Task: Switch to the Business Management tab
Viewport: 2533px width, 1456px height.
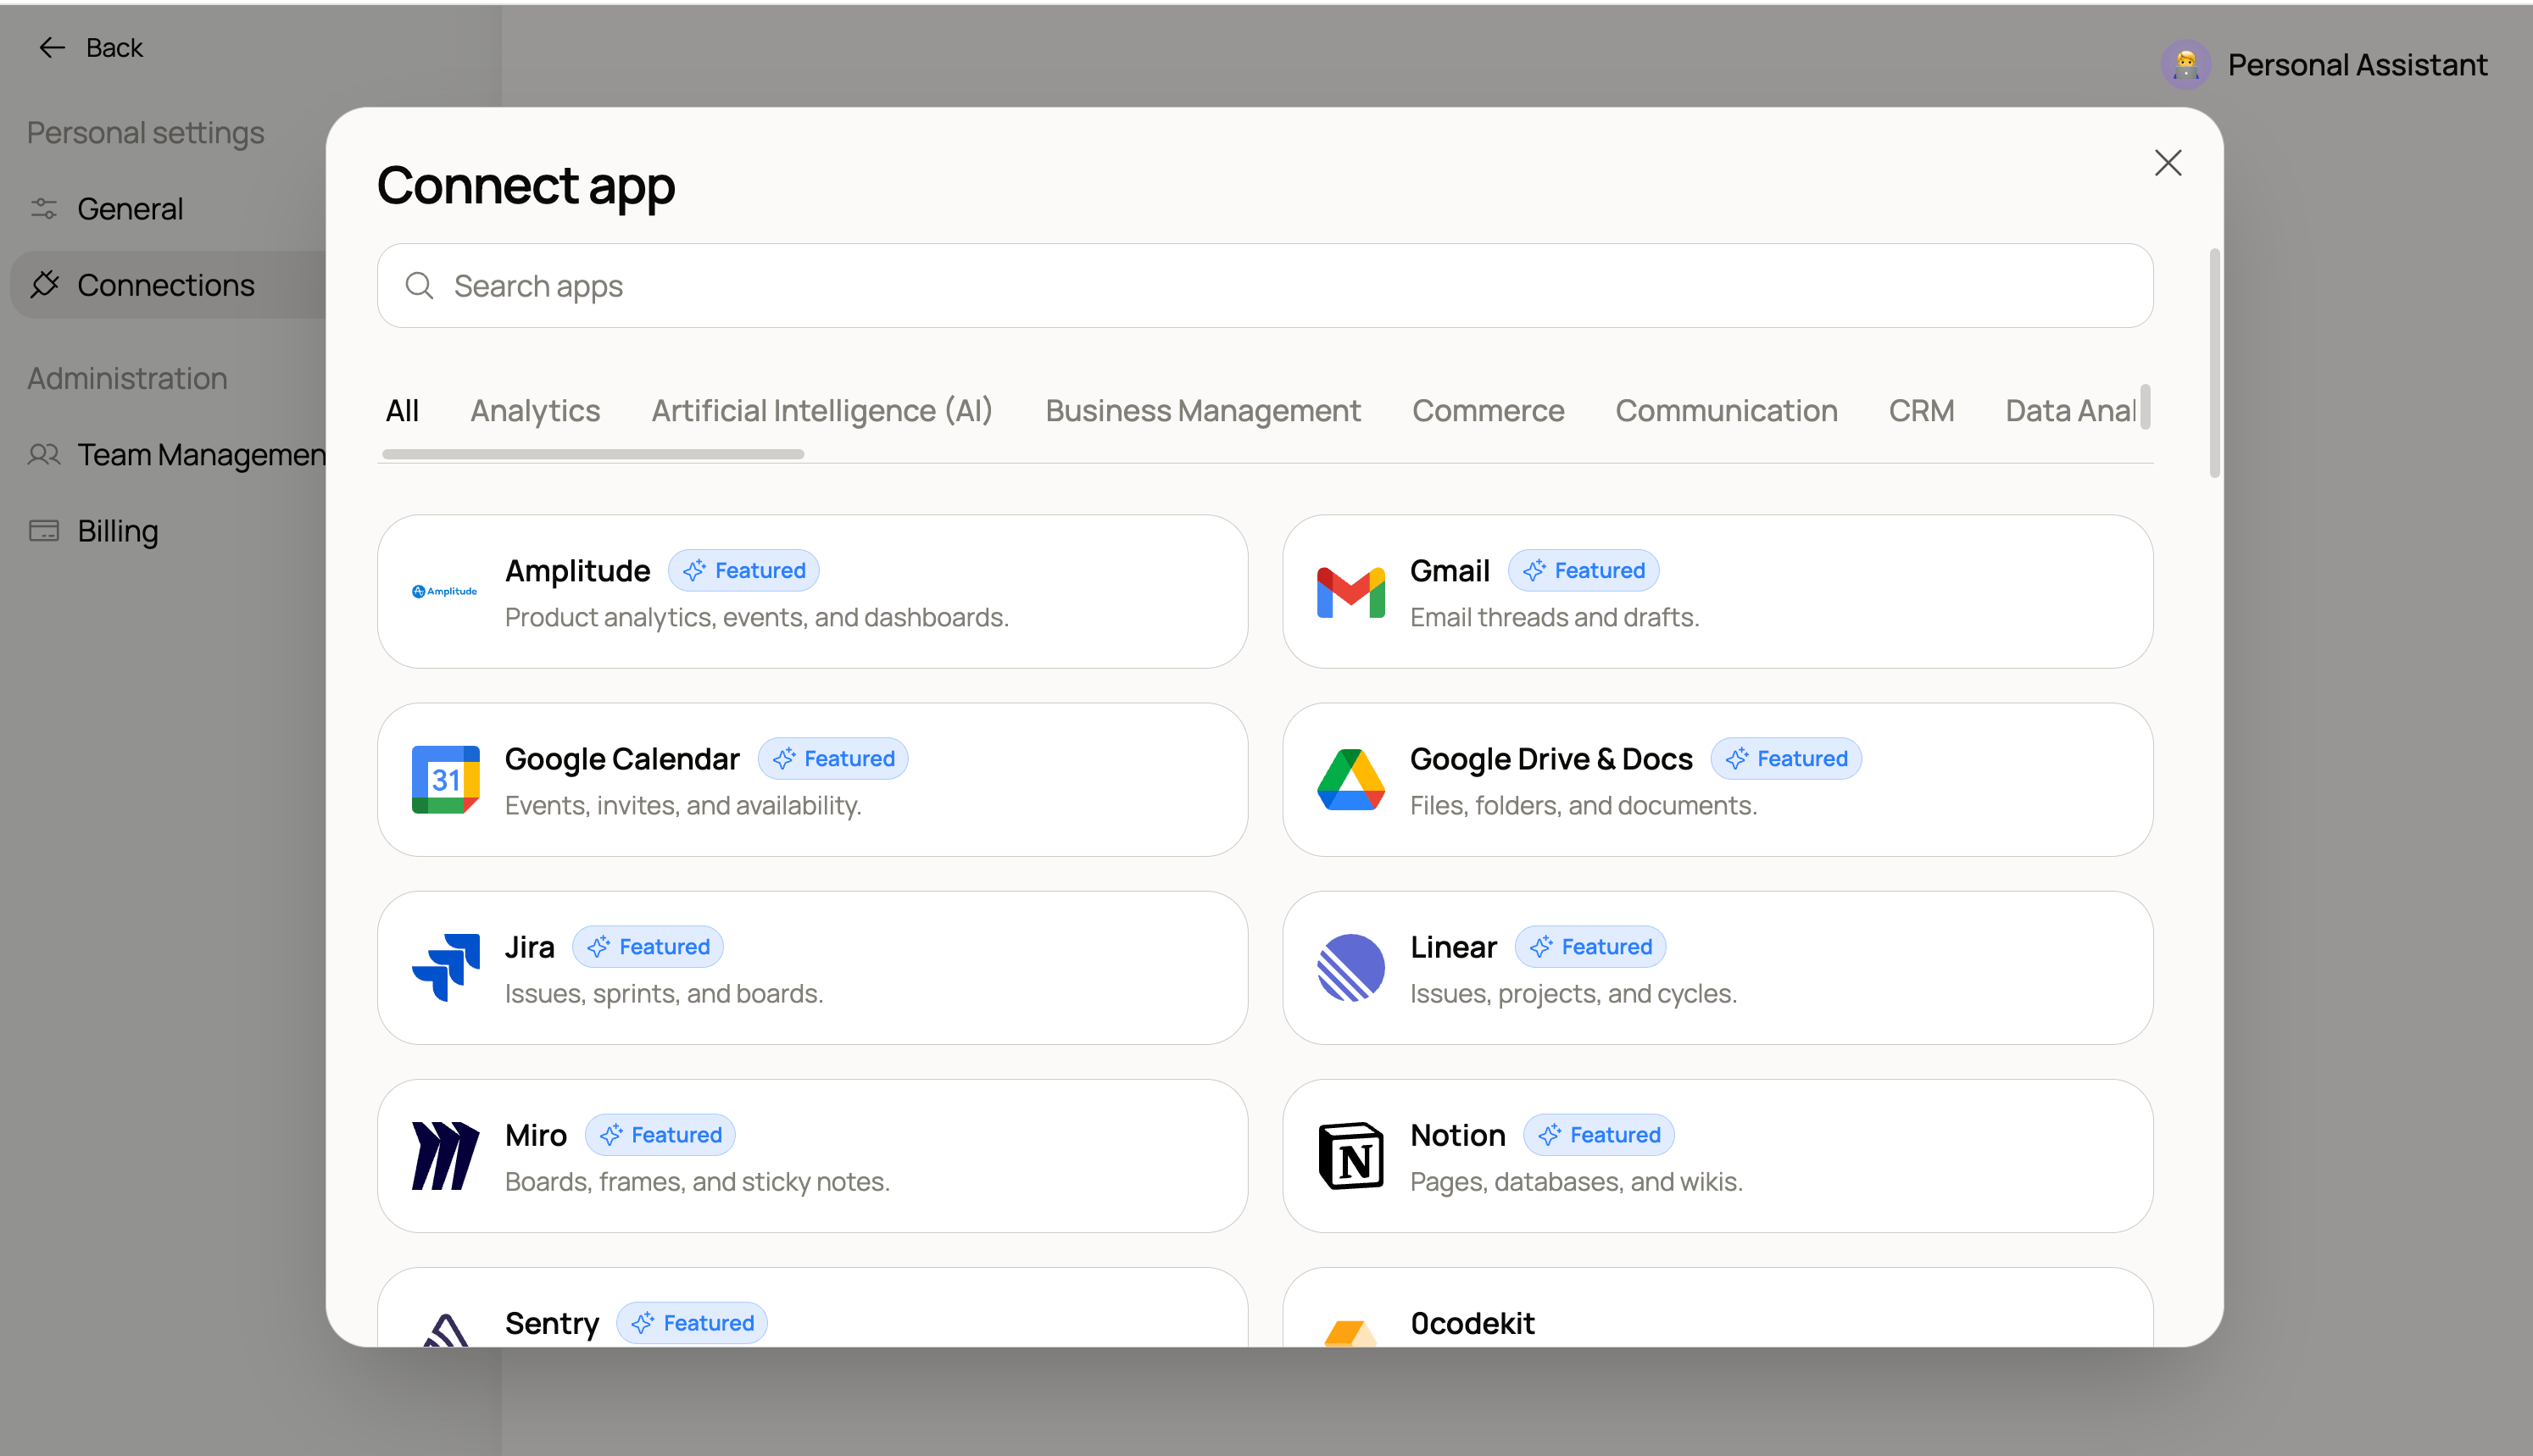Action: coord(1202,410)
